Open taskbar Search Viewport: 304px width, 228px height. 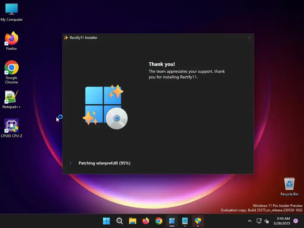tap(119, 221)
